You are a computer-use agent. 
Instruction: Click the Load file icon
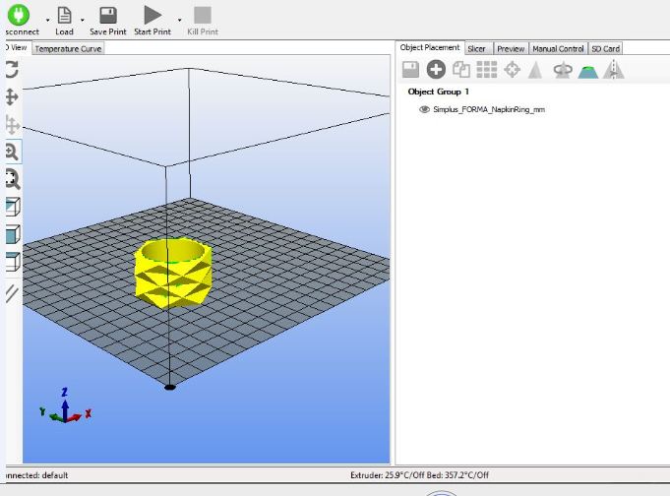64,15
